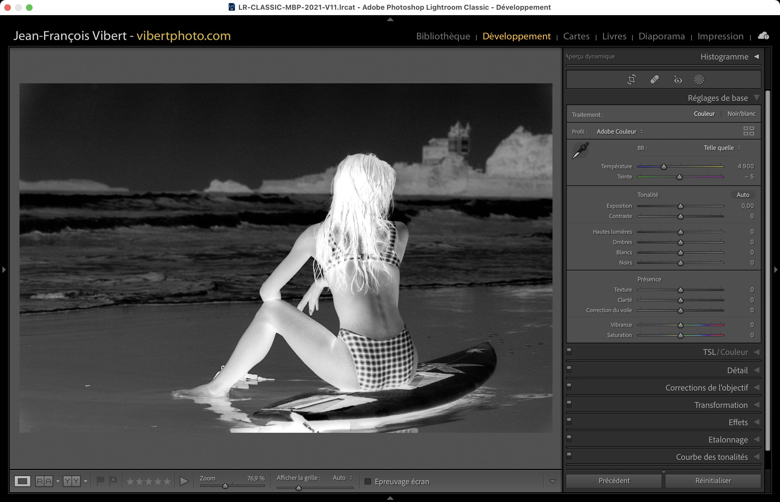The width and height of the screenshot is (780, 502).
Task: Click the Réinitialiser button
Action: pos(713,481)
